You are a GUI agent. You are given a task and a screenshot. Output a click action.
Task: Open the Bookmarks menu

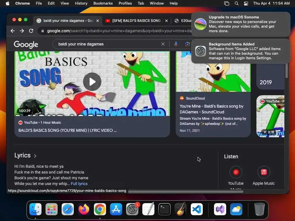(x=103, y=3)
